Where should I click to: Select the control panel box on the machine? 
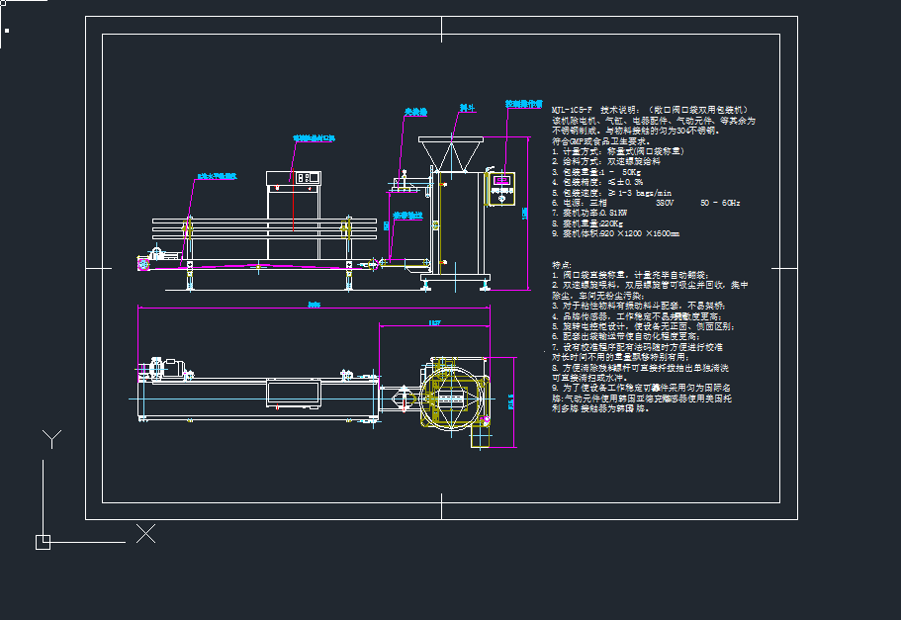pos(504,188)
